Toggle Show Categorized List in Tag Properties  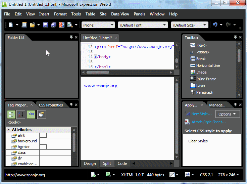(11, 114)
